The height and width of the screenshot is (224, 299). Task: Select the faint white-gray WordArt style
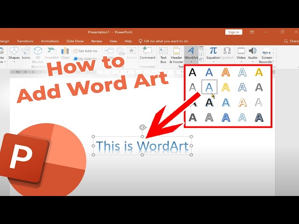[259, 103]
